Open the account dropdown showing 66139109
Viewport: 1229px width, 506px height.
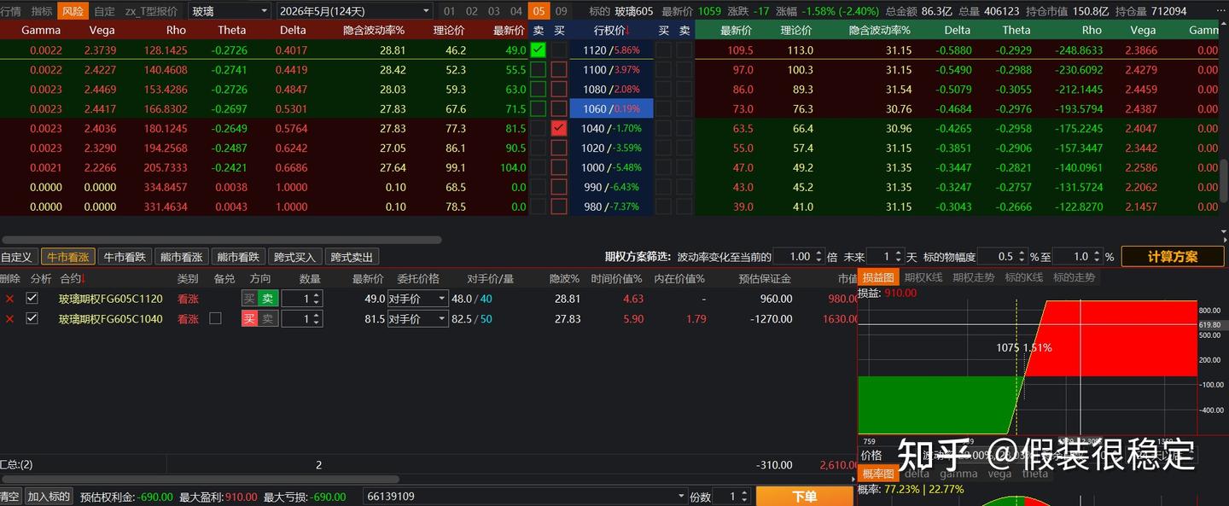pyautogui.click(x=525, y=497)
